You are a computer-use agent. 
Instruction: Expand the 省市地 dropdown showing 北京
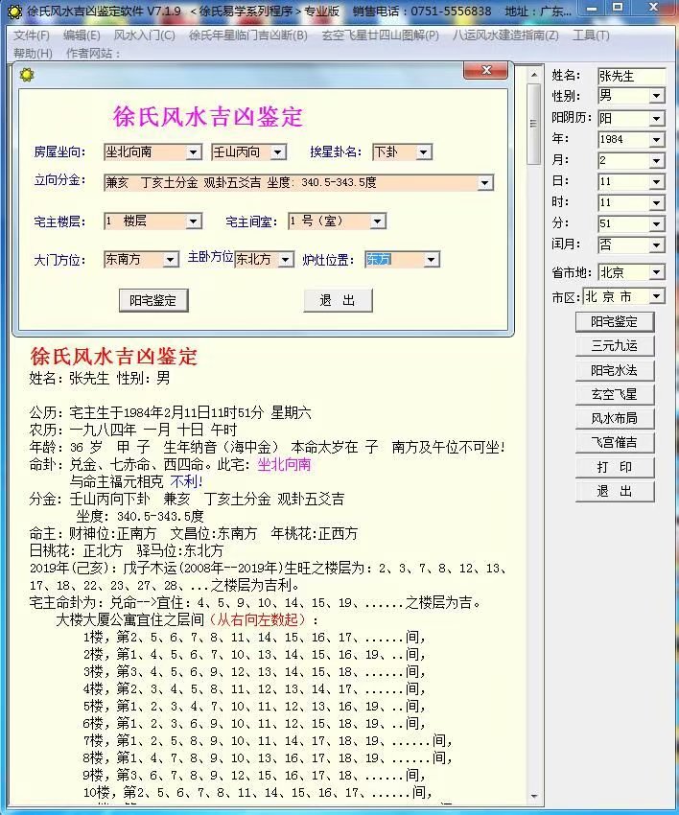tap(657, 272)
